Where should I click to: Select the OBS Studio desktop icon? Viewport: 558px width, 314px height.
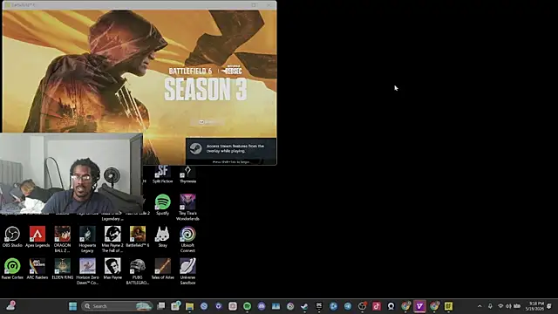pos(12,236)
